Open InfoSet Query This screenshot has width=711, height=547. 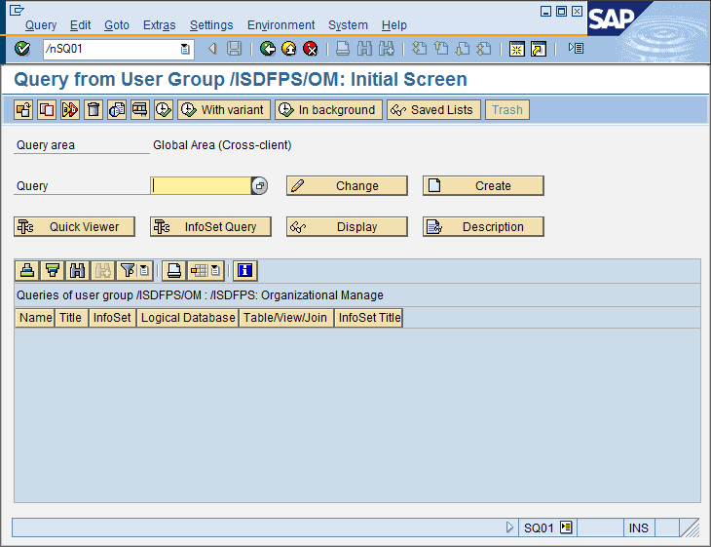210,226
